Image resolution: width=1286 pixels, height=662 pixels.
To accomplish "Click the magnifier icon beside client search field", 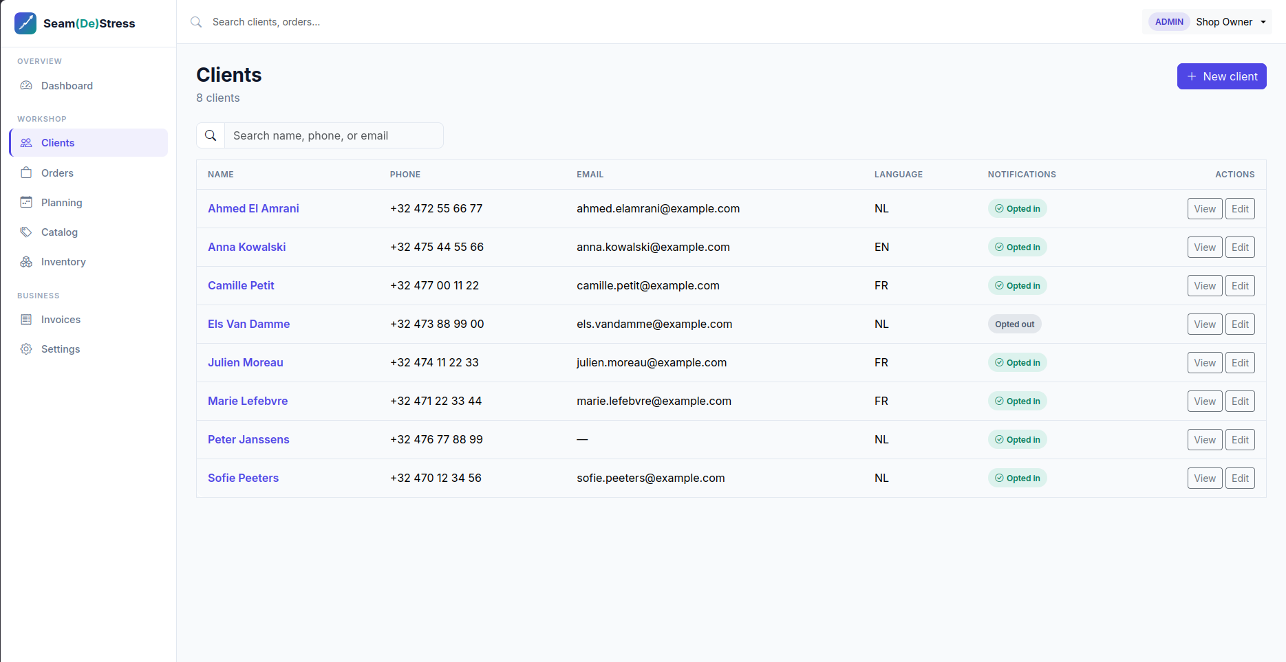I will click(211, 135).
